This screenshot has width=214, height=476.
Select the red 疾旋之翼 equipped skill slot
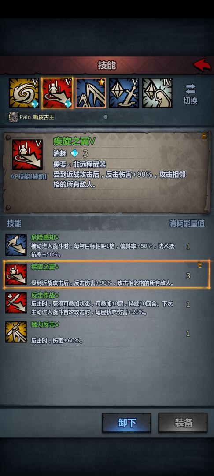pyautogui.click(x=57, y=93)
